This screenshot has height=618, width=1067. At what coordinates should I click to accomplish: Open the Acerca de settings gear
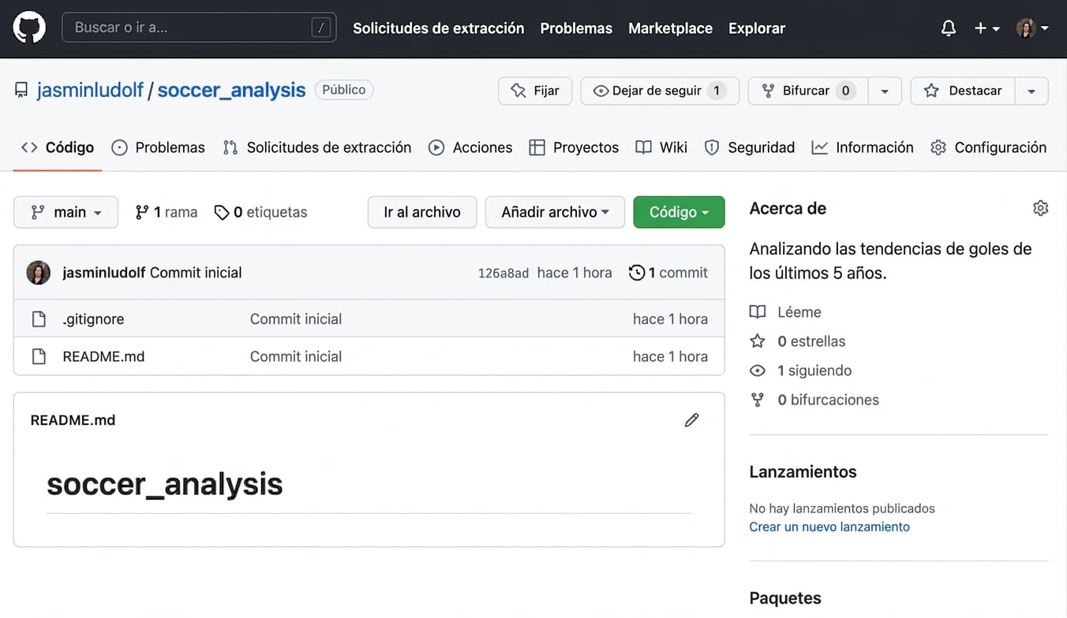point(1040,208)
